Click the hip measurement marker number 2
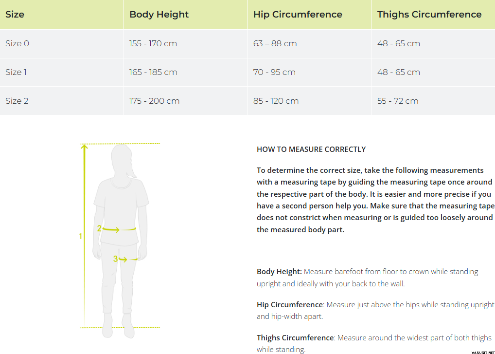 click(99, 228)
